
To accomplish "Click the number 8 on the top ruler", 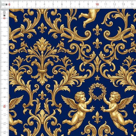I will (x=79, y=4).
